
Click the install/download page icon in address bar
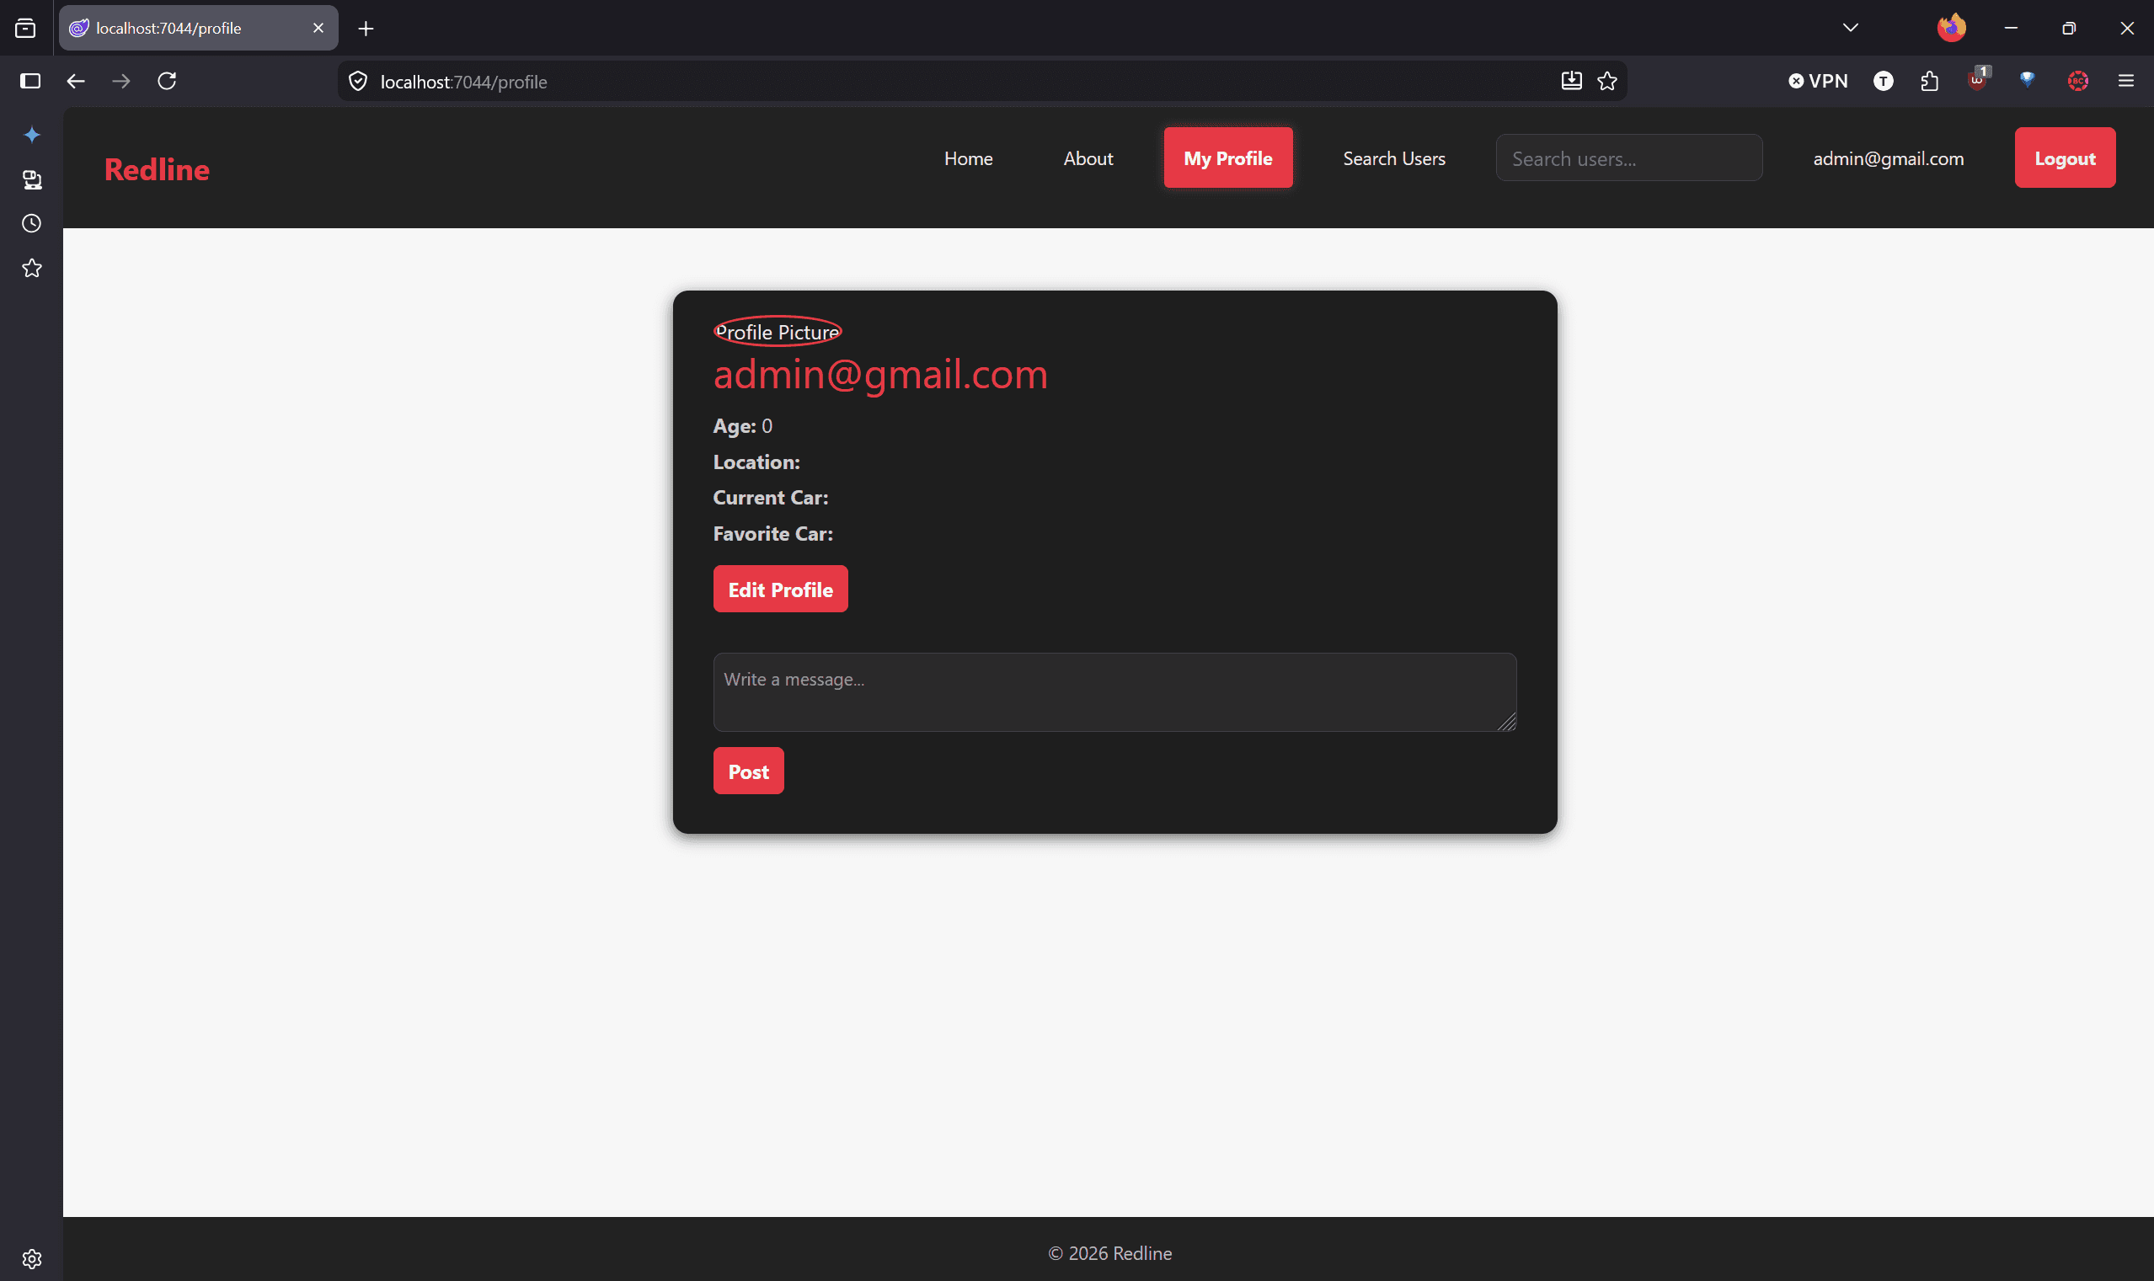click(1571, 81)
